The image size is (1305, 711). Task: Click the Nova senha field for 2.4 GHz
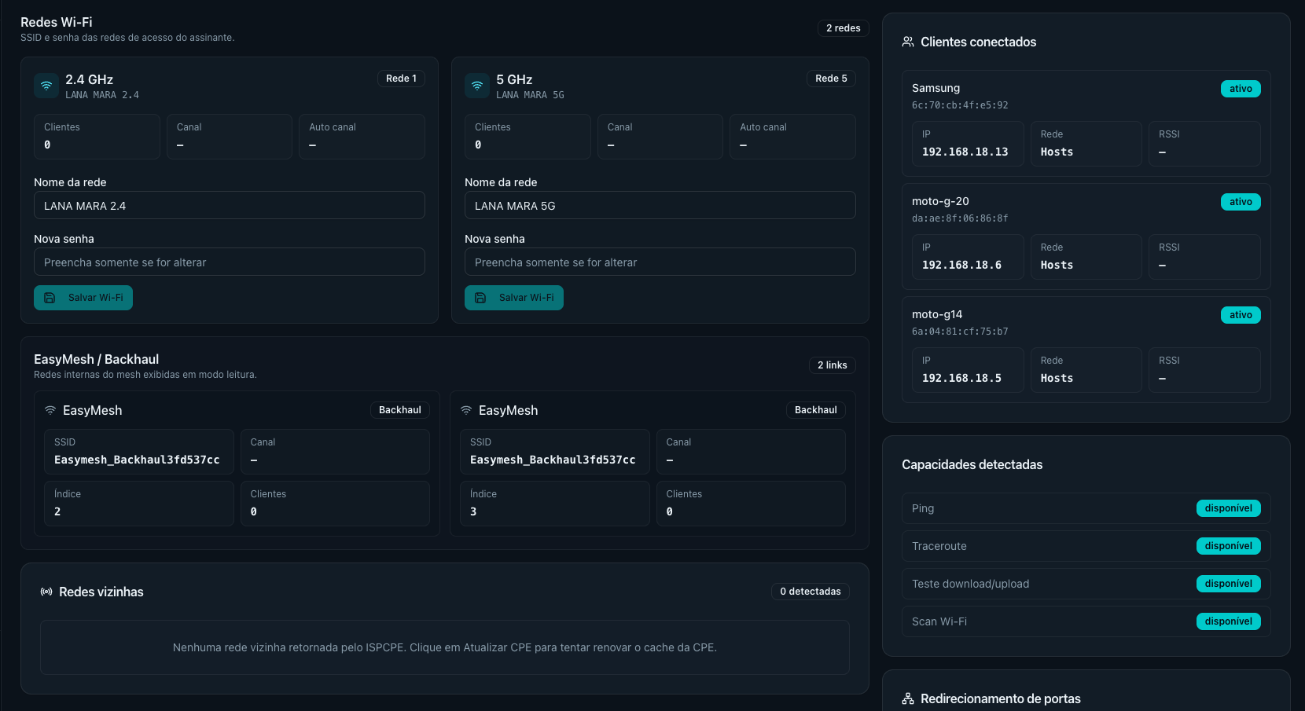click(230, 262)
